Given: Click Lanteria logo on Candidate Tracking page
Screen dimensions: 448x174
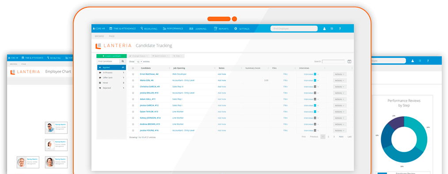Looking at the screenshot, I should 114,46.
